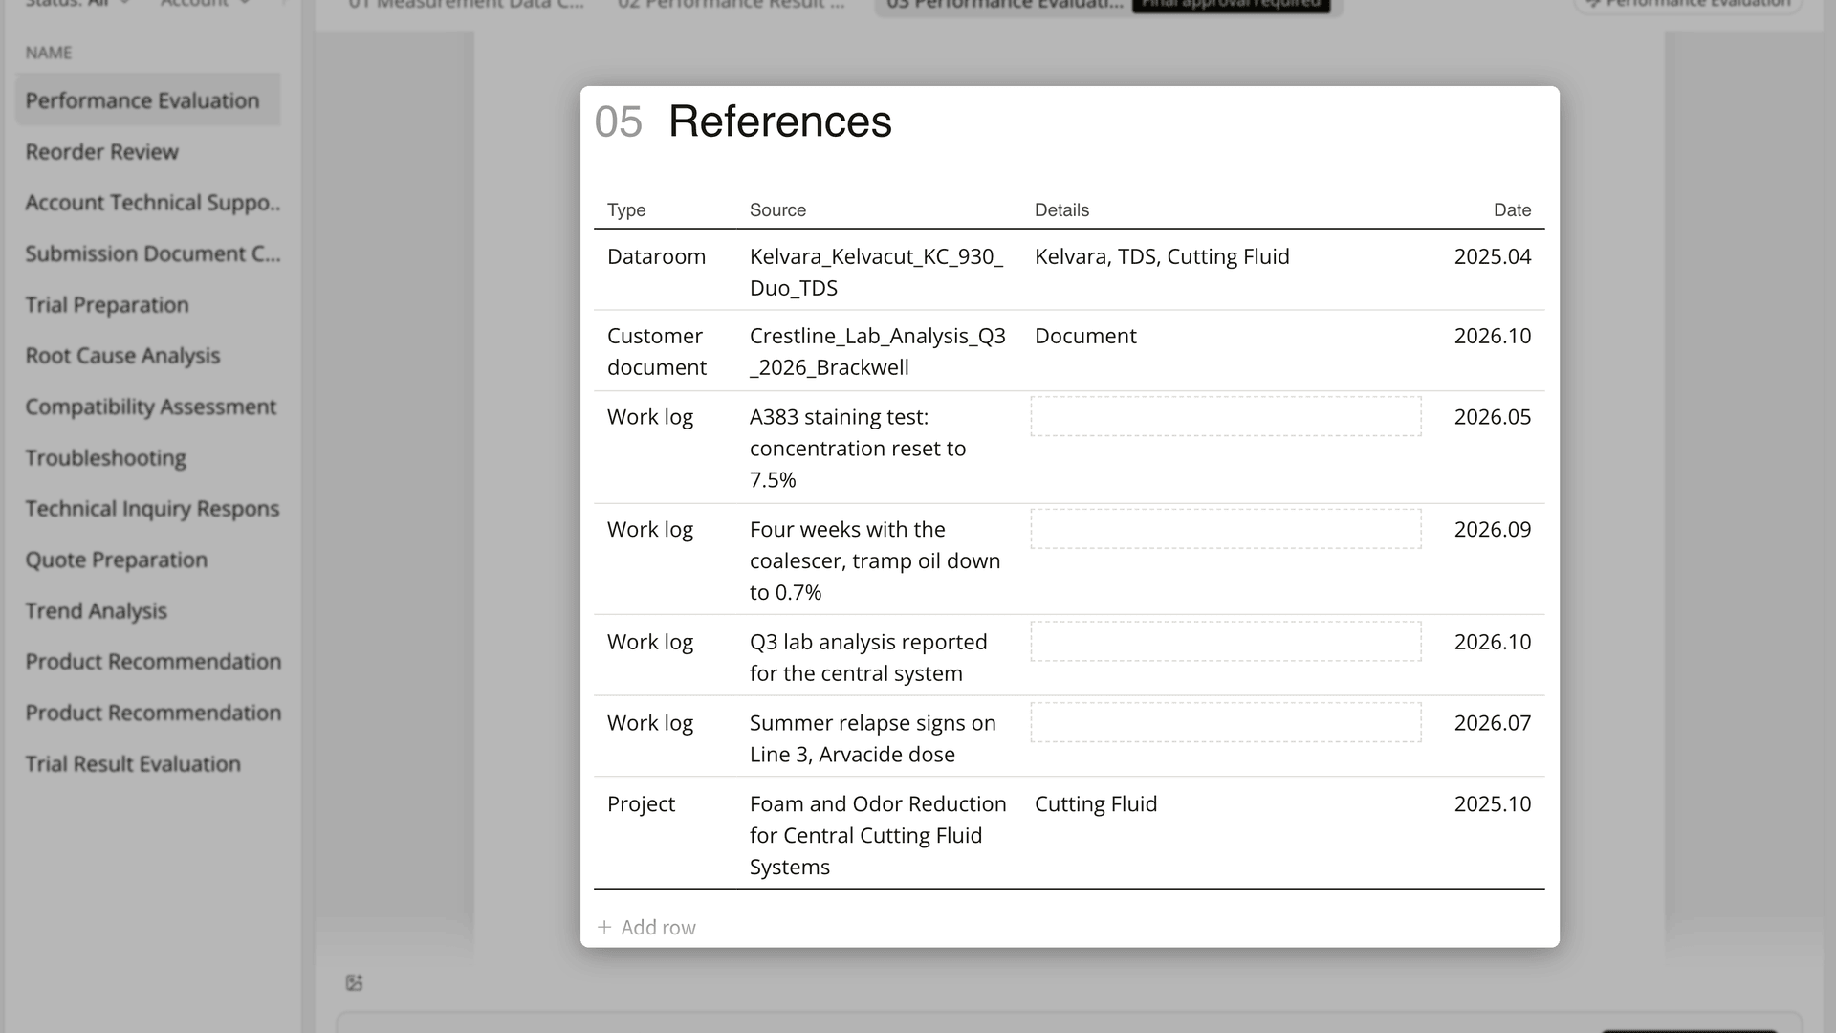
Task: Click the Date column header
Action: 1512,209
